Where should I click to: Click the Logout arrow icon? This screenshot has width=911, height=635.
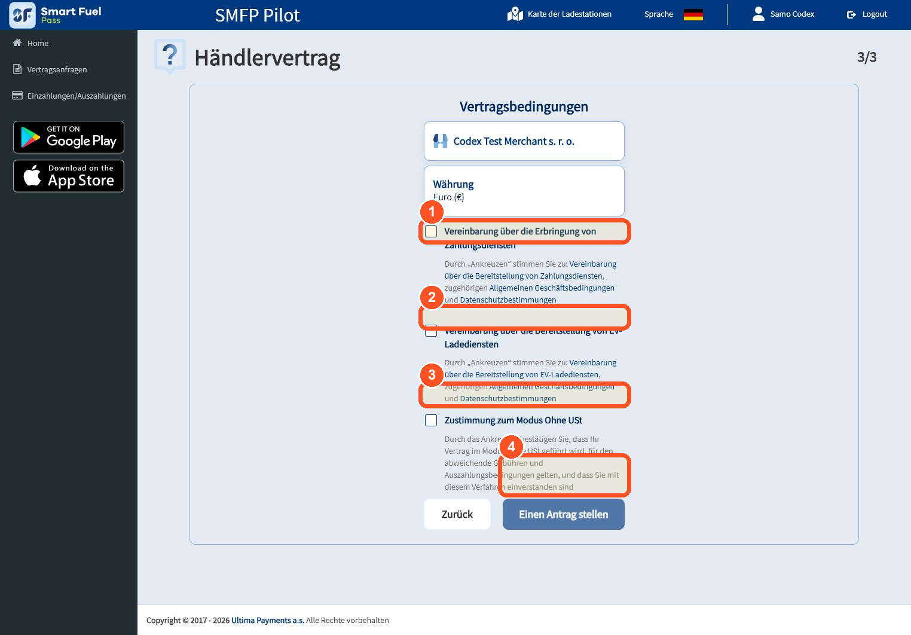pos(851,14)
